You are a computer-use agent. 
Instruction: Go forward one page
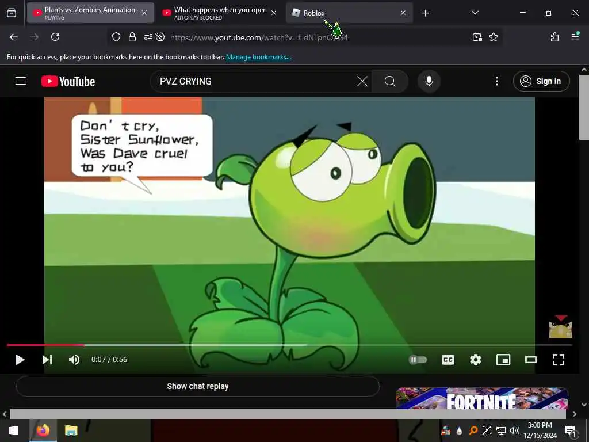(35, 37)
